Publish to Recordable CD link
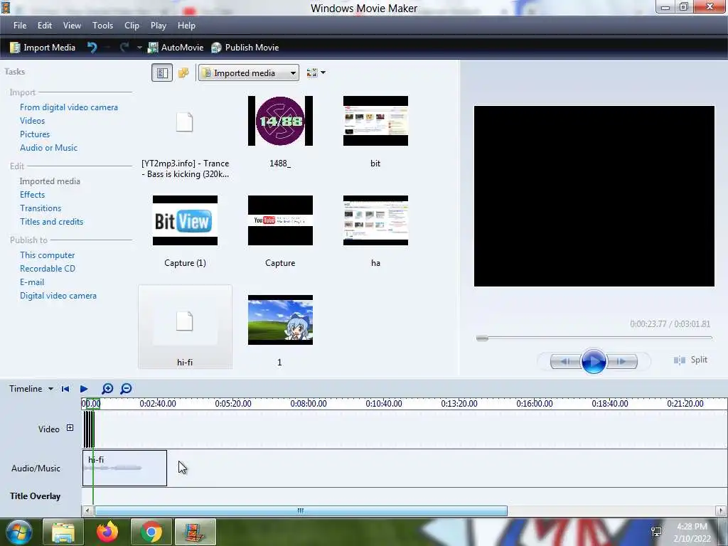The height and width of the screenshot is (546, 728). coord(48,268)
